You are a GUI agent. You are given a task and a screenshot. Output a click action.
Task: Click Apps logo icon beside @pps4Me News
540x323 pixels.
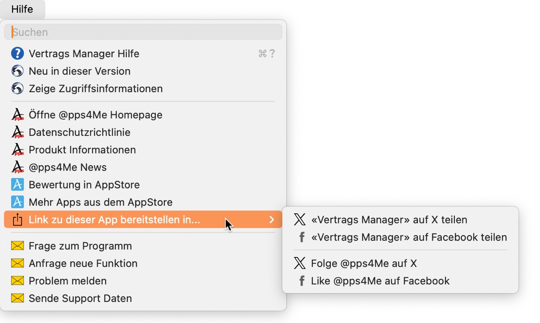tap(17, 167)
